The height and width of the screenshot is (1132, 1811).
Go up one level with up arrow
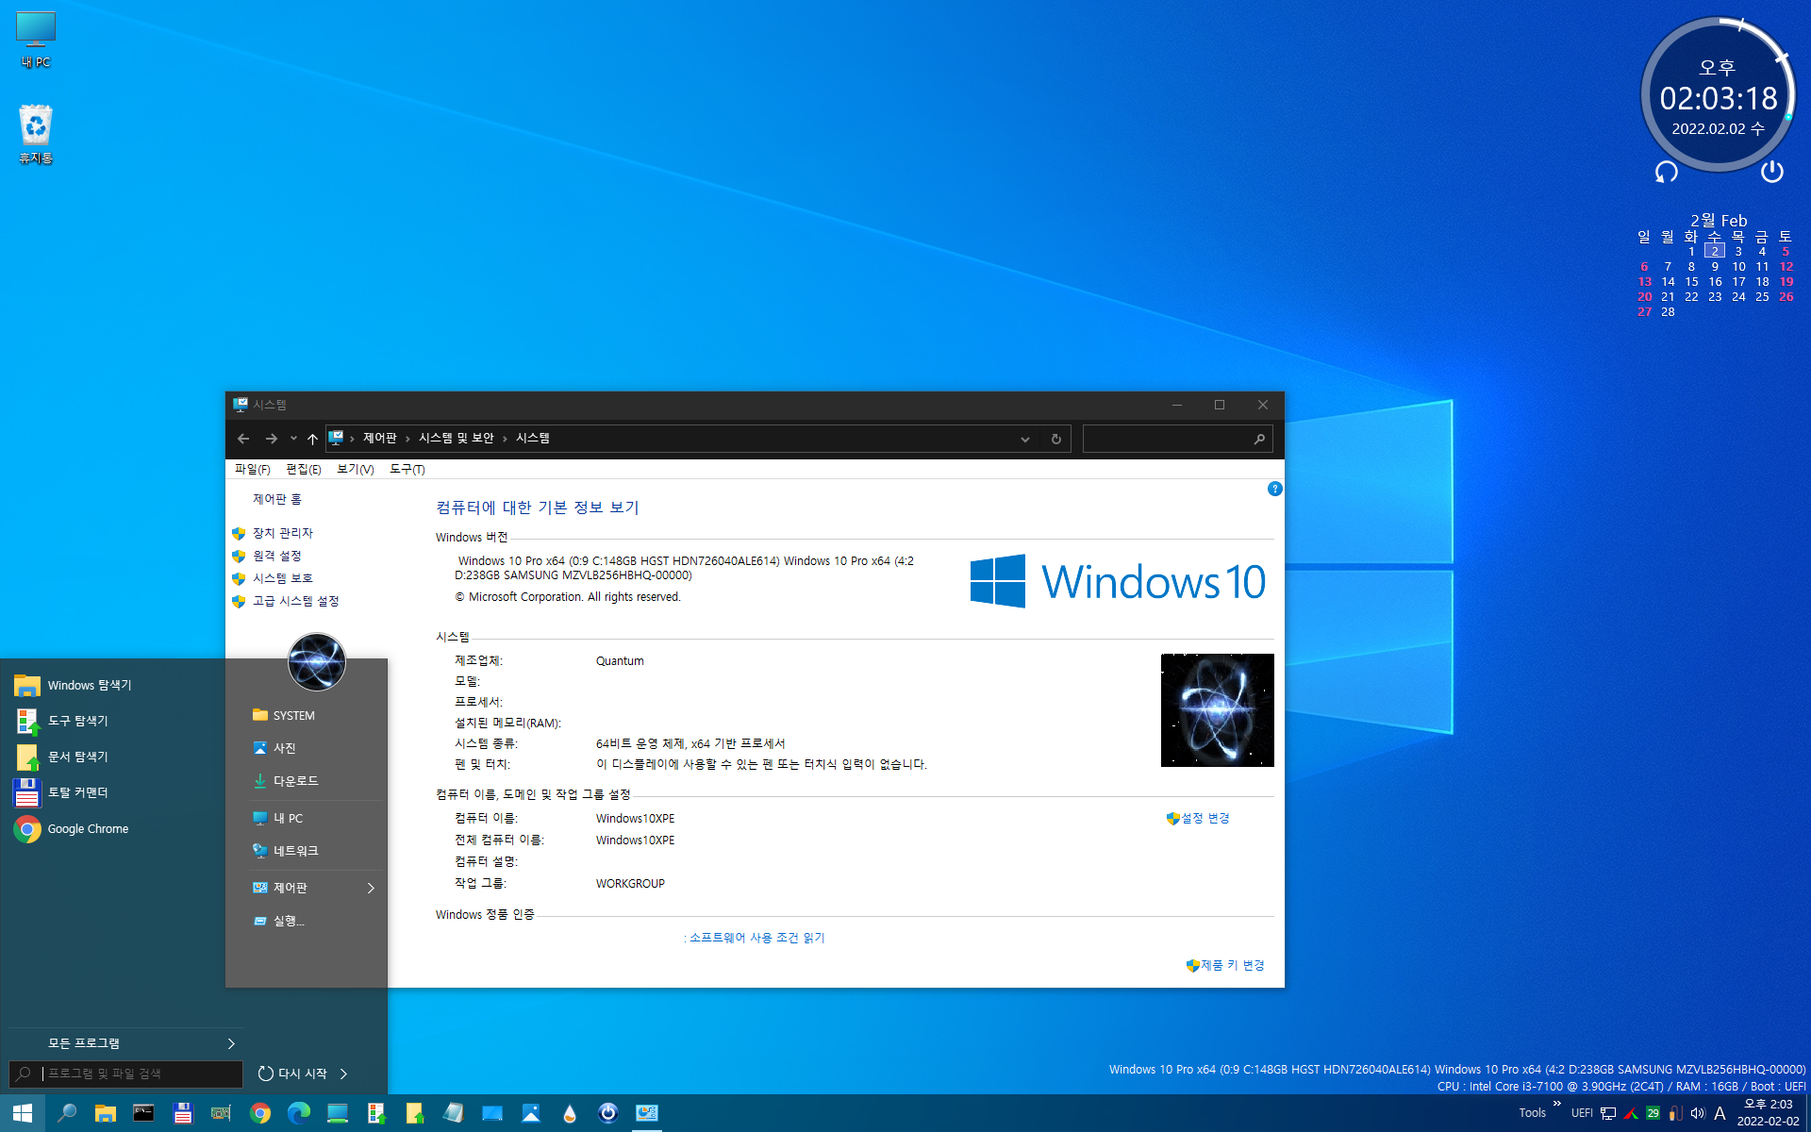[x=312, y=439]
